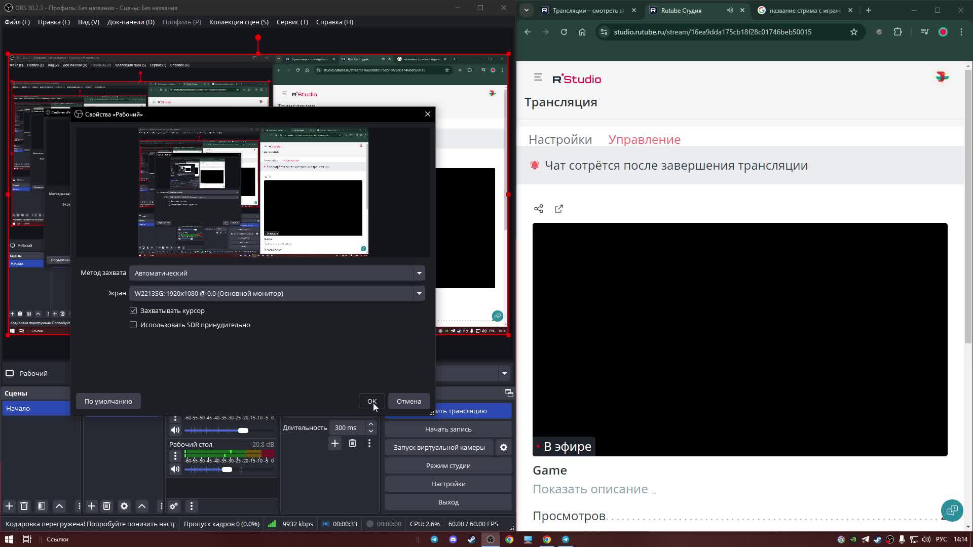The width and height of the screenshot is (973, 547).
Task: Open source properties gear icon
Action: click(124, 506)
